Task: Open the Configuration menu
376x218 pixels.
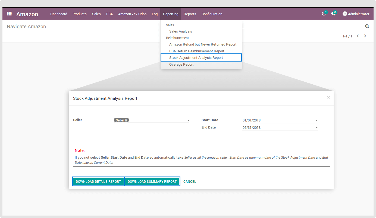Action: point(212,14)
